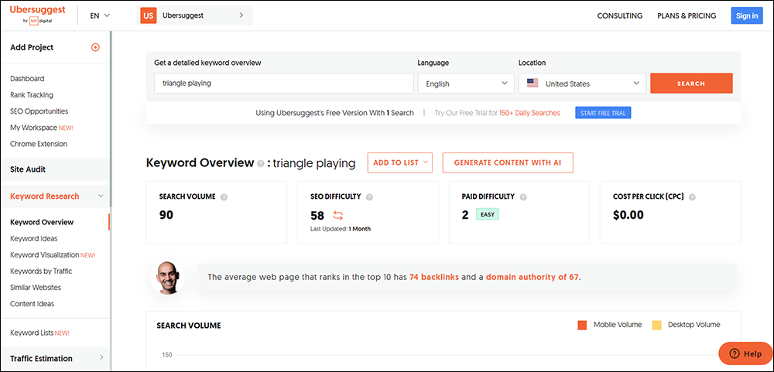Click the 150+ Daily Searches link
This screenshot has width=774, height=372.
(529, 113)
